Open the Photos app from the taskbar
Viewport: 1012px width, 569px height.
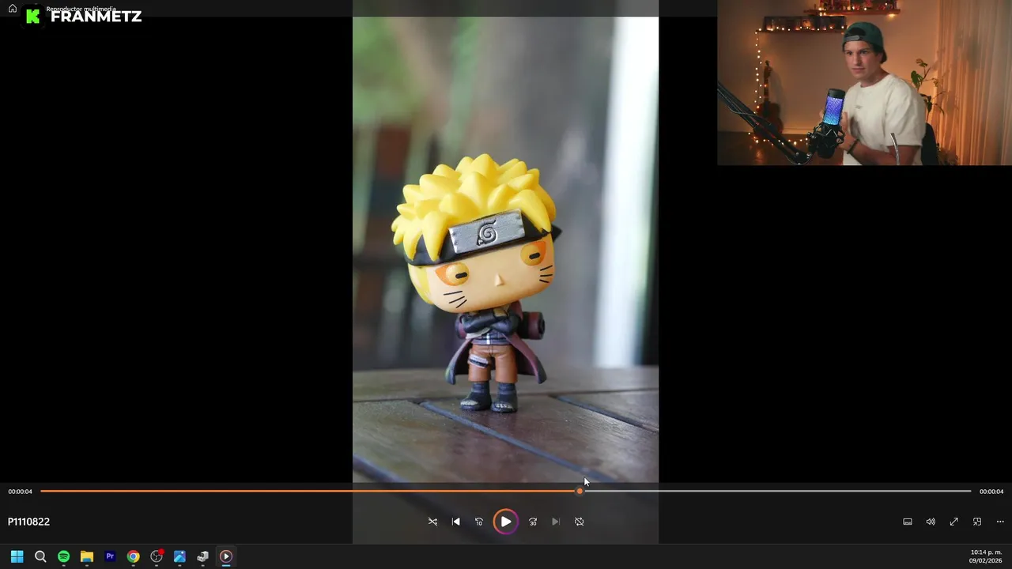[x=179, y=556]
